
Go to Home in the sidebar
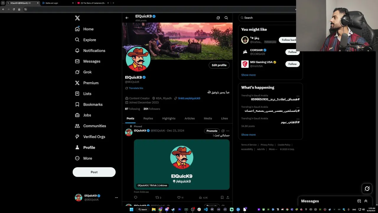click(x=84, y=29)
